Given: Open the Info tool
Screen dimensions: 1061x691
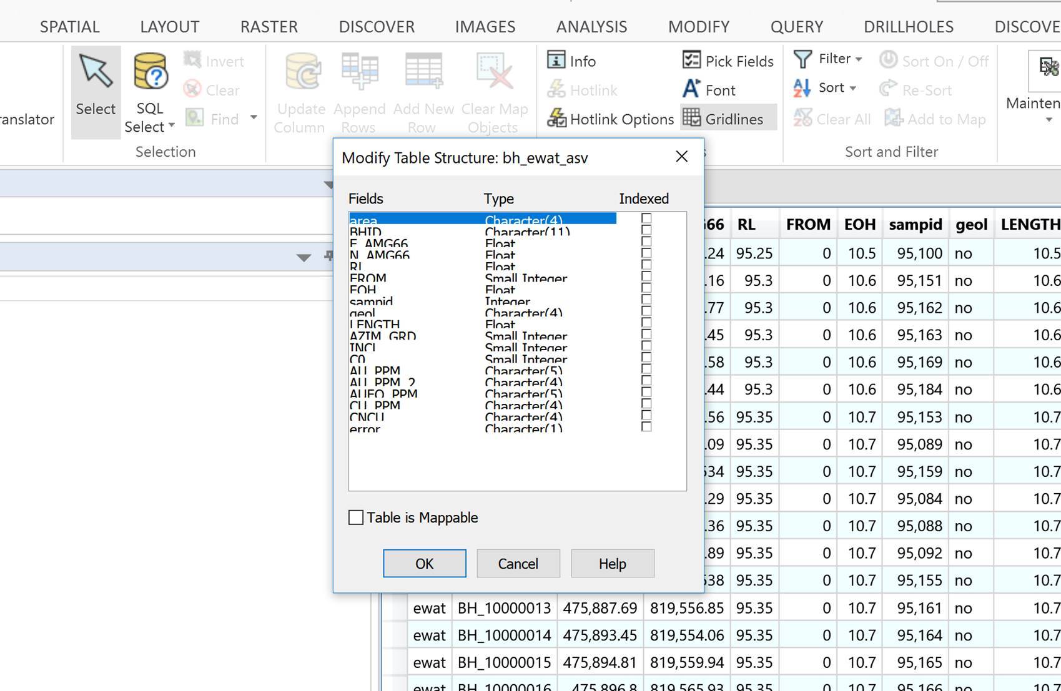Looking at the screenshot, I should [572, 61].
